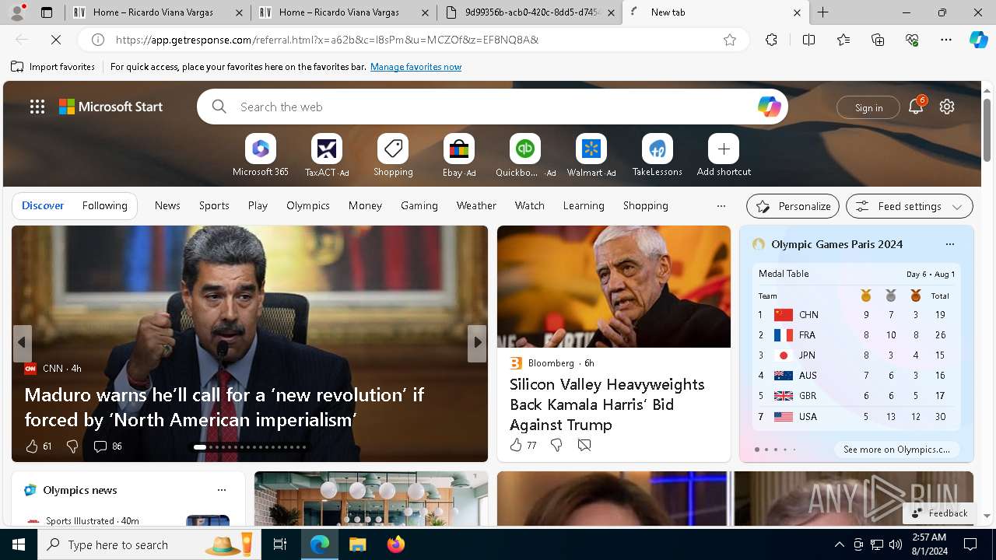This screenshot has width=996, height=560.
Task: Dislike the Maduro news story
Action: (x=72, y=446)
